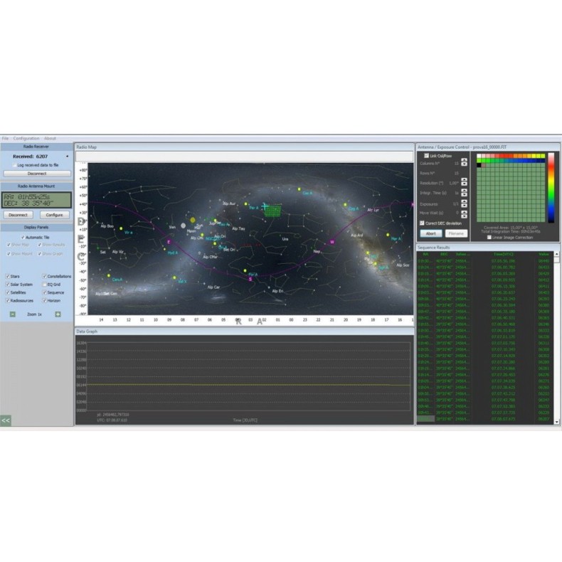Image resolution: width=562 pixels, height=562 pixels.
Task: Enable Log received data to file
Action: tap(14, 165)
